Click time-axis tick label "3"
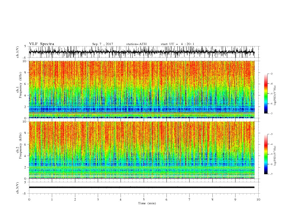 pyautogui.click(x=98, y=199)
